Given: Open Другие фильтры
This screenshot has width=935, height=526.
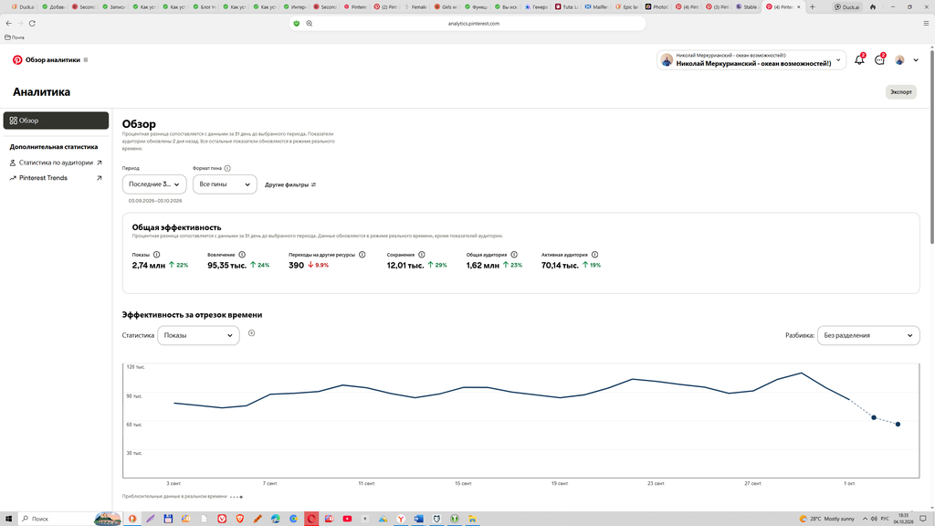Looking at the screenshot, I should point(290,184).
